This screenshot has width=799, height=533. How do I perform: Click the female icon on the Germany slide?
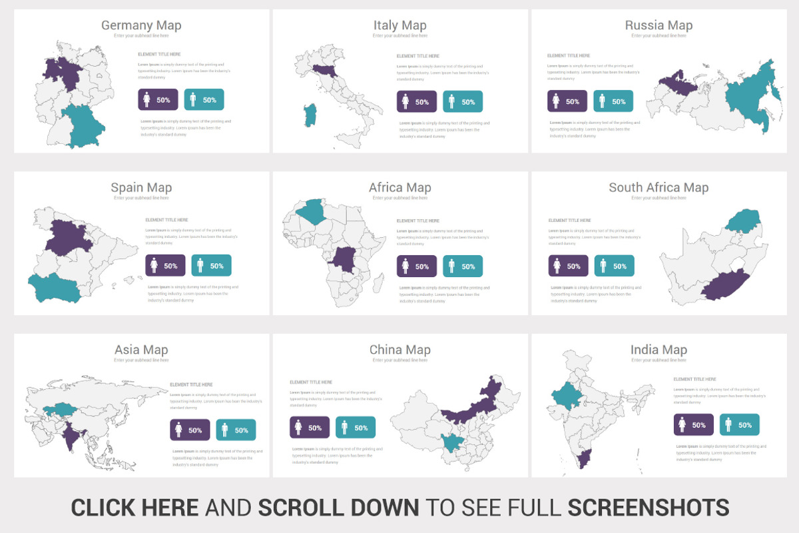coord(146,100)
